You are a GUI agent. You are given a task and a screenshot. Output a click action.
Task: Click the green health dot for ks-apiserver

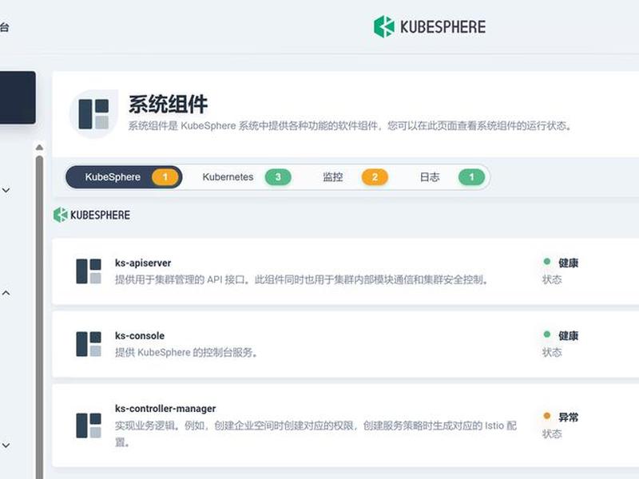coord(547,262)
